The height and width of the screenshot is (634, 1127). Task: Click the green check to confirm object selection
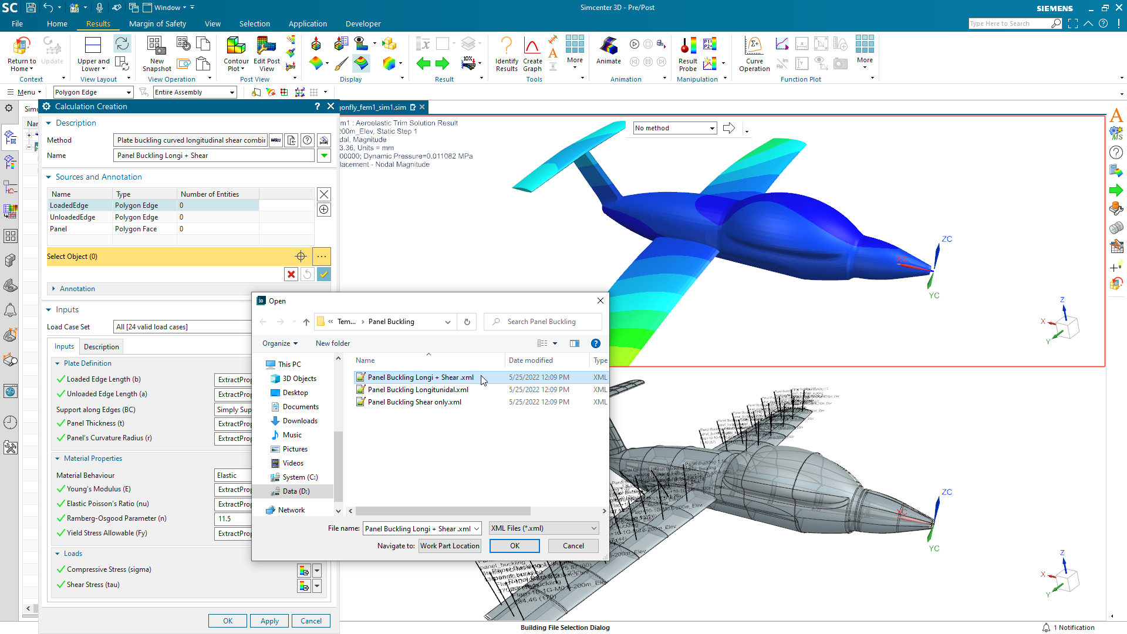click(323, 274)
